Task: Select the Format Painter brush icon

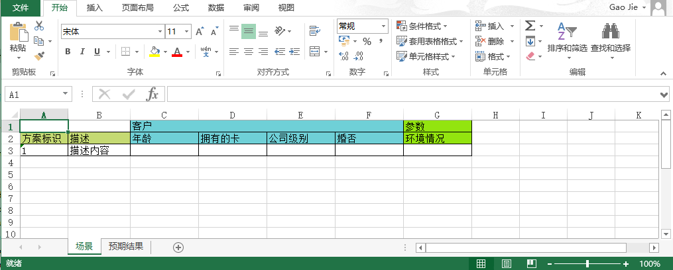Action: 39,56
